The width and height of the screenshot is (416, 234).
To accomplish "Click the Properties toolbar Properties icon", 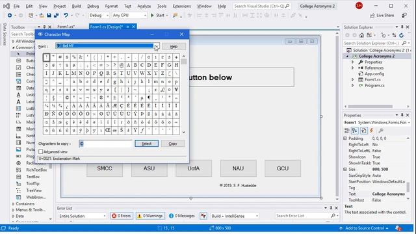I will (364, 131).
